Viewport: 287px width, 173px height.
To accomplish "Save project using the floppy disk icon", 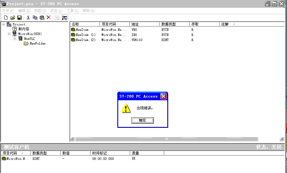I will click(x=19, y=18).
